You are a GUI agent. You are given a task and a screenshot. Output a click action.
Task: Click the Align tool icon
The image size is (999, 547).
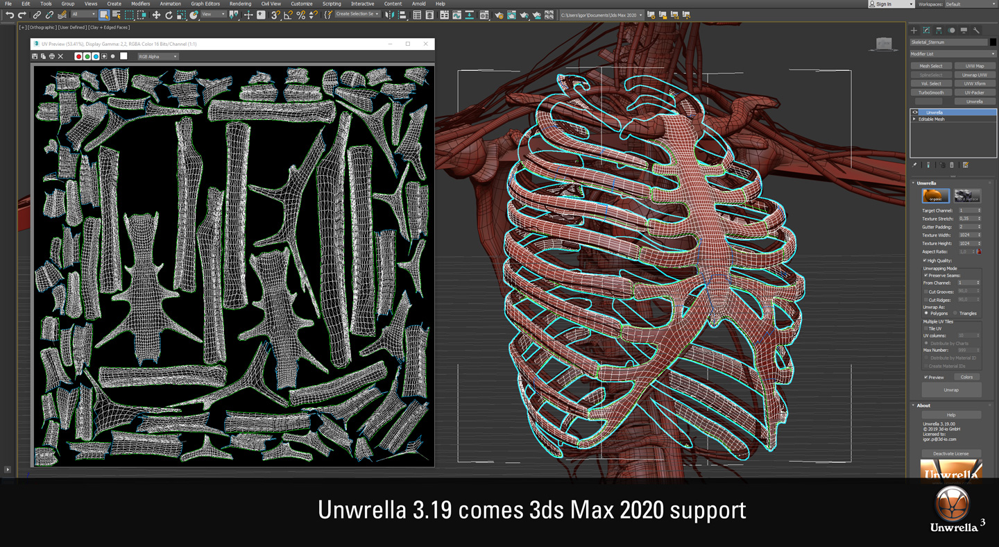tap(402, 15)
